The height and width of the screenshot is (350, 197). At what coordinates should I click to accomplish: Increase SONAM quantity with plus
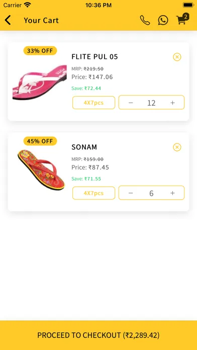tap(172, 193)
